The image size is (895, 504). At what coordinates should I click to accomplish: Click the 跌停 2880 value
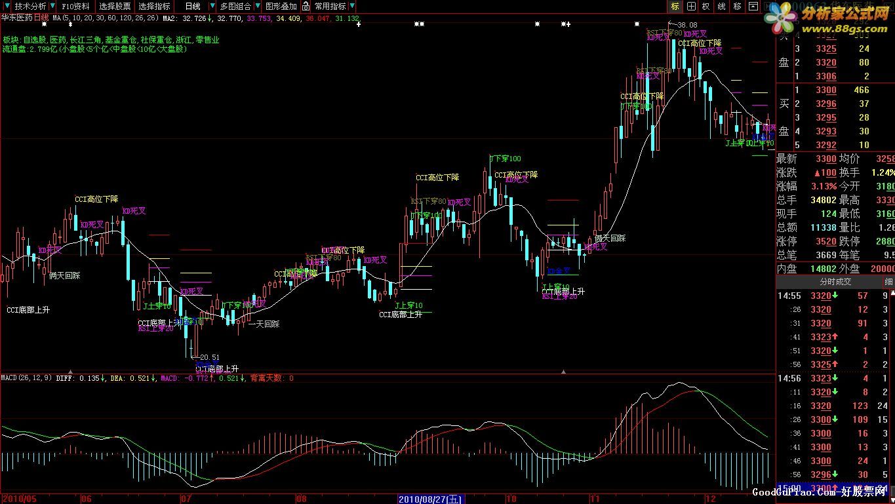pos(885,241)
